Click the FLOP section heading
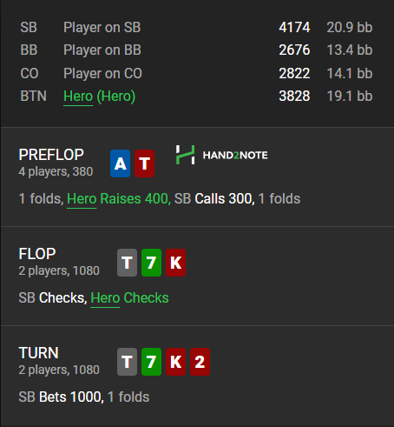The image size is (394, 427). pos(37,254)
